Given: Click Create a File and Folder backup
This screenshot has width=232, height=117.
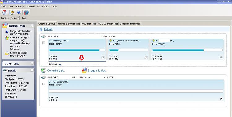Looking at the screenshot, I should pos(19,54).
